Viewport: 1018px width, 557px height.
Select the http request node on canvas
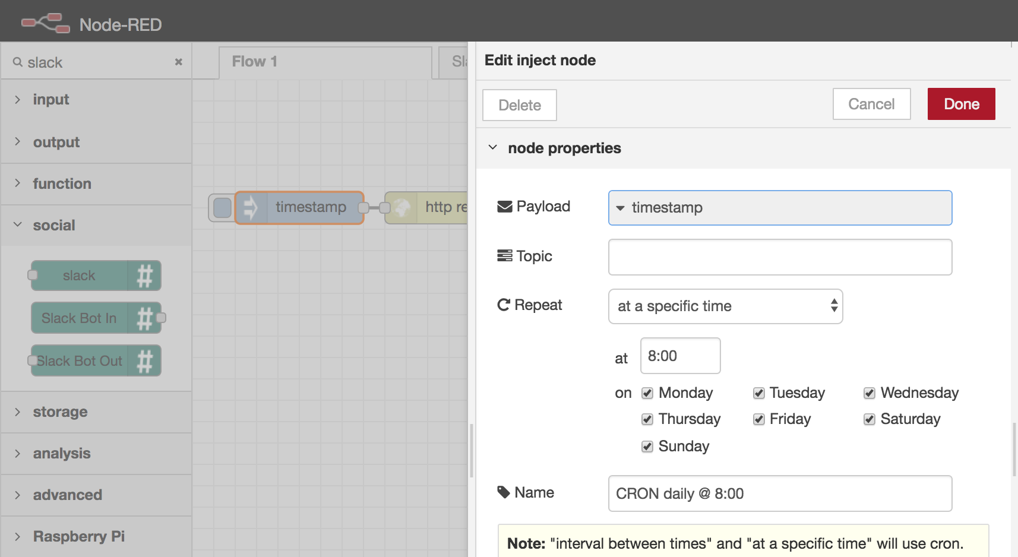(x=426, y=207)
